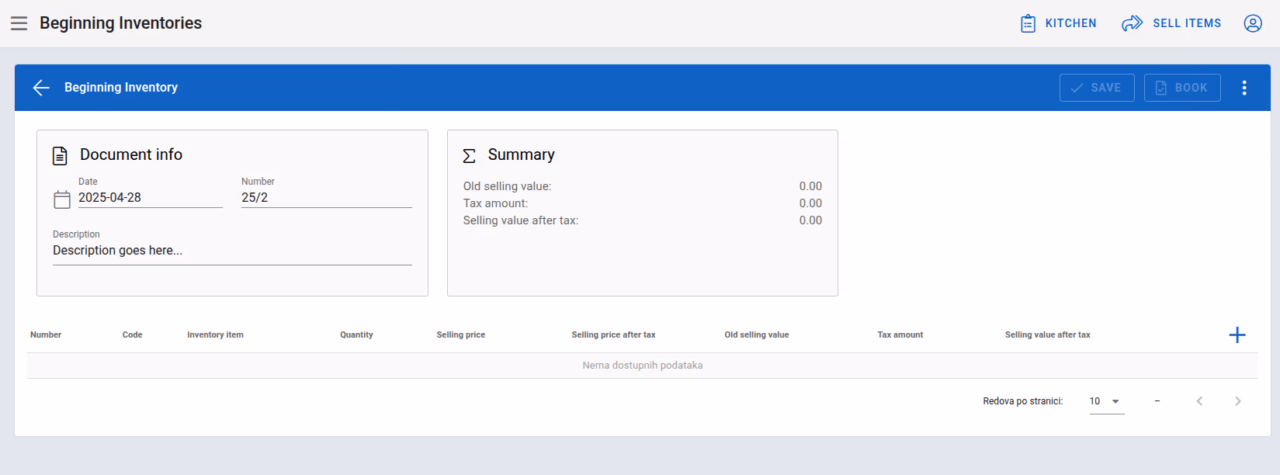Sort by Selling price after tax header
This screenshot has height=475, width=1280.
tap(613, 335)
